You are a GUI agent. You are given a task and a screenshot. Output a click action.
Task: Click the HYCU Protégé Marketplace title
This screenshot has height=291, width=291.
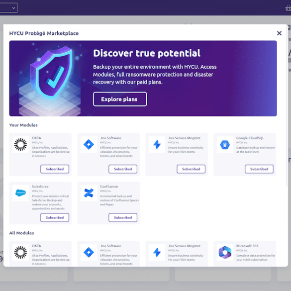pyautogui.click(x=44, y=33)
